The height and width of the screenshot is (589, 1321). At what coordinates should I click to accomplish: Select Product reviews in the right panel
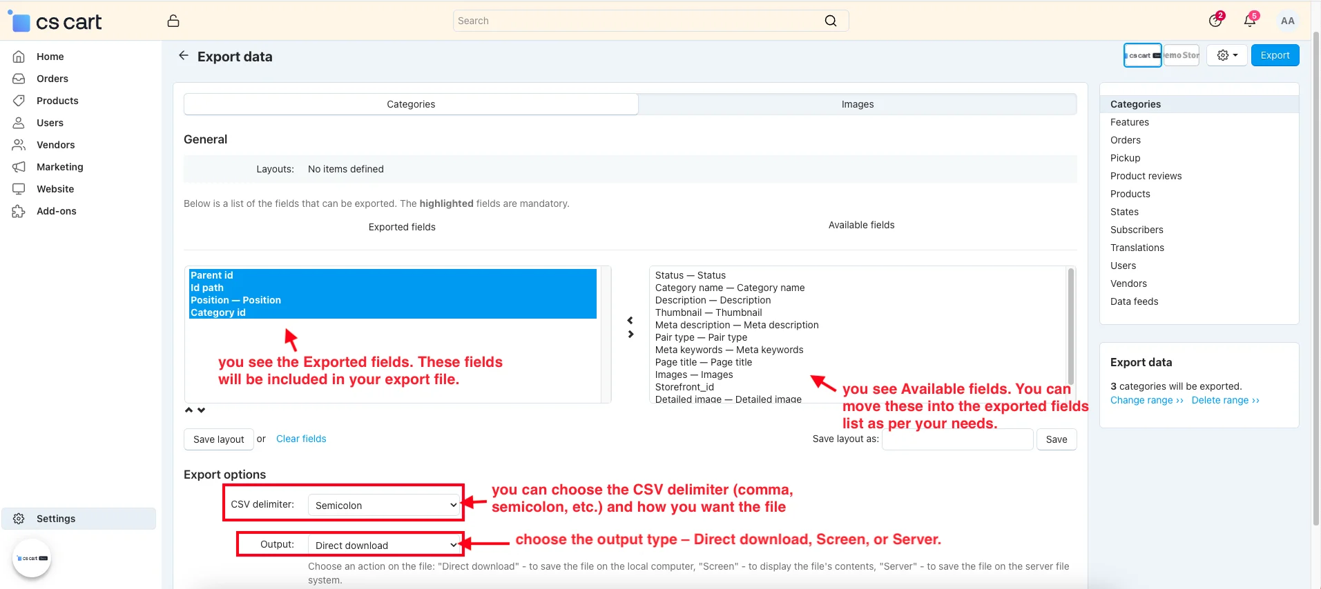click(x=1146, y=176)
